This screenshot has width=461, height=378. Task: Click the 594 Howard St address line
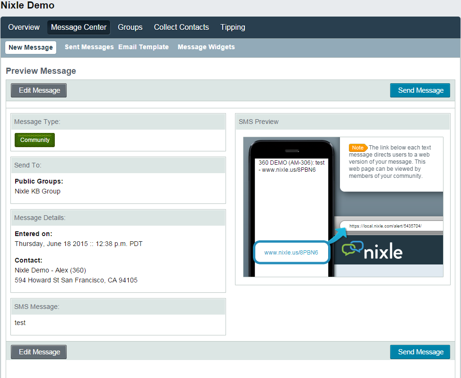click(76, 281)
